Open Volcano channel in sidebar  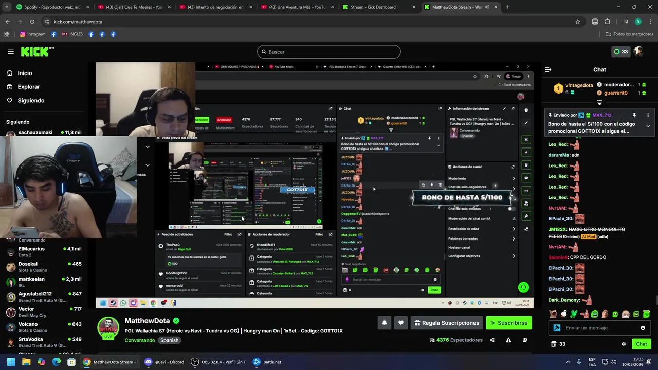coord(44,327)
